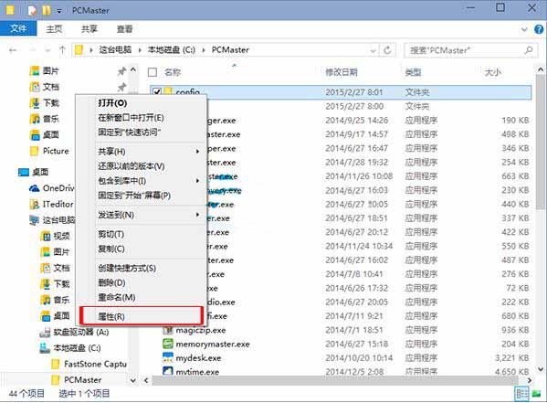The image size is (547, 403).
Task: Open quick access toolbar dropdown in title bar
Action: [59, 11]
